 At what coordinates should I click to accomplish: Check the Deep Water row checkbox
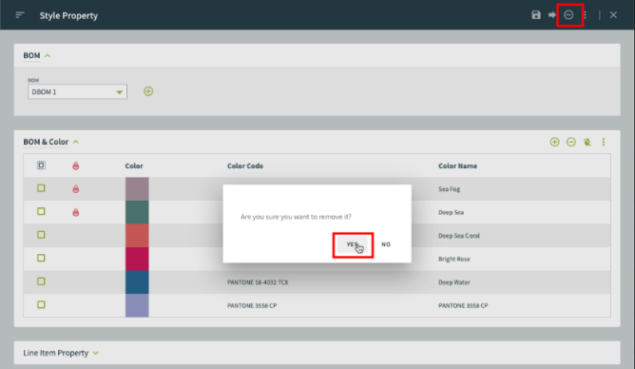41,282
